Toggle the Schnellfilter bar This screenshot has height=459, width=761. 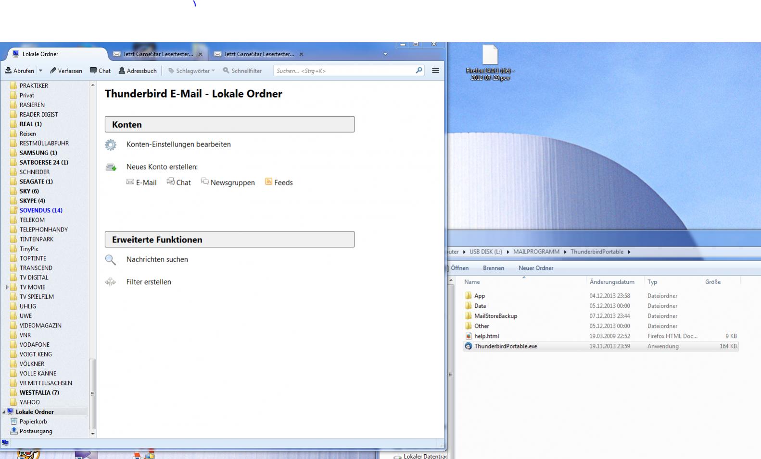[x=242, y=71]
